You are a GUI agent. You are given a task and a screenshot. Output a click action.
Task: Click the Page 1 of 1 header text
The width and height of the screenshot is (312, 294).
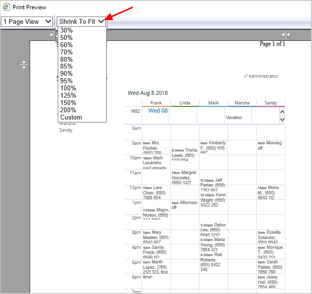click(272, 44)
